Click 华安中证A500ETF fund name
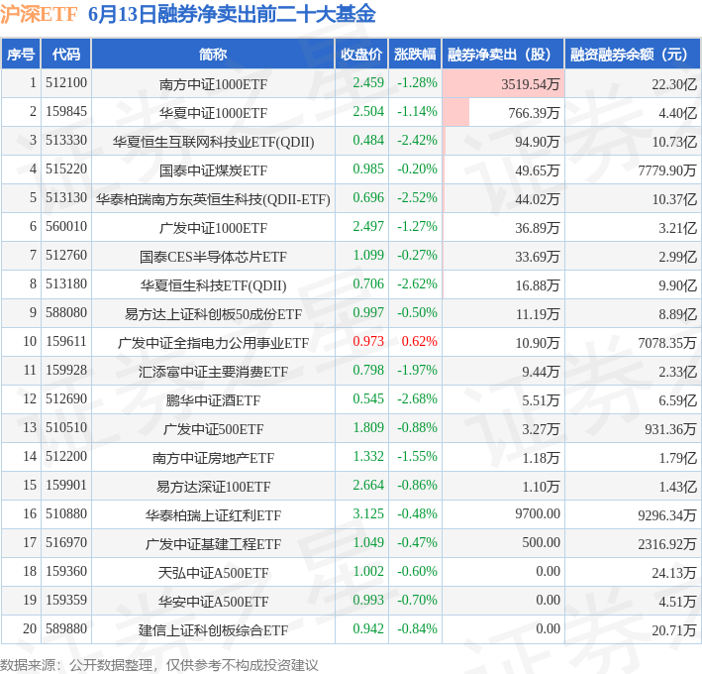 (x=213, y=601)
